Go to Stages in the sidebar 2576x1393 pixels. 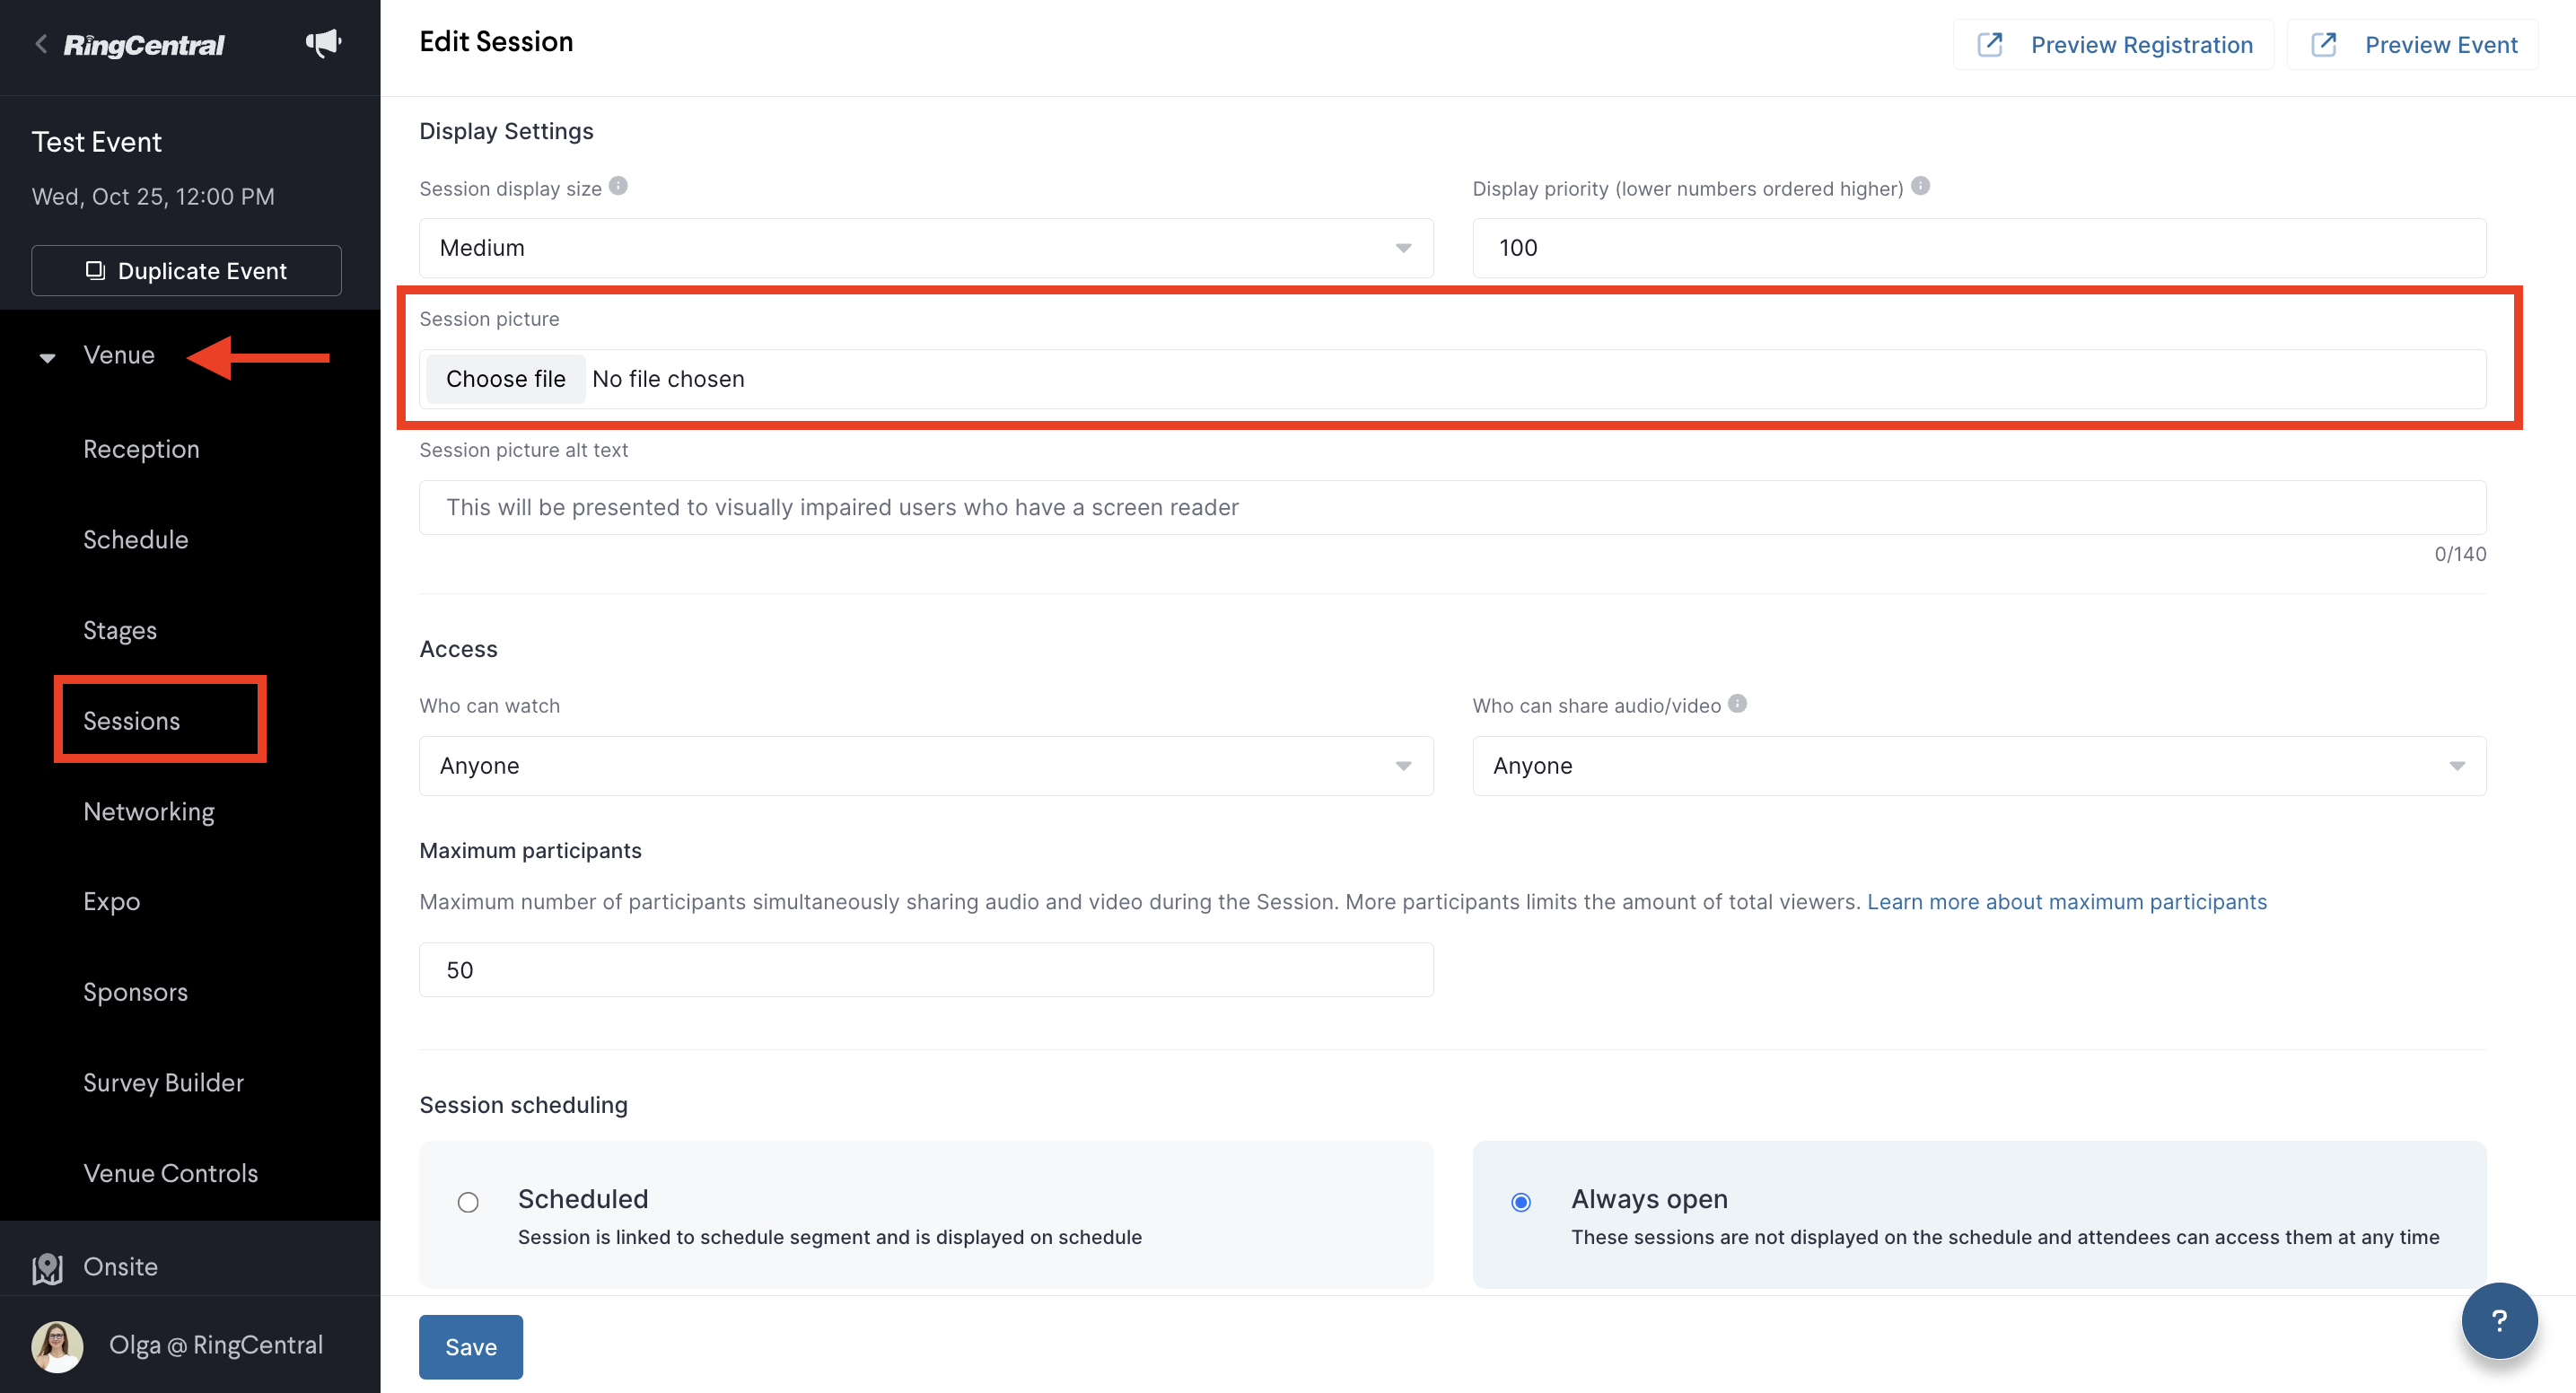(x=120, y=630)
